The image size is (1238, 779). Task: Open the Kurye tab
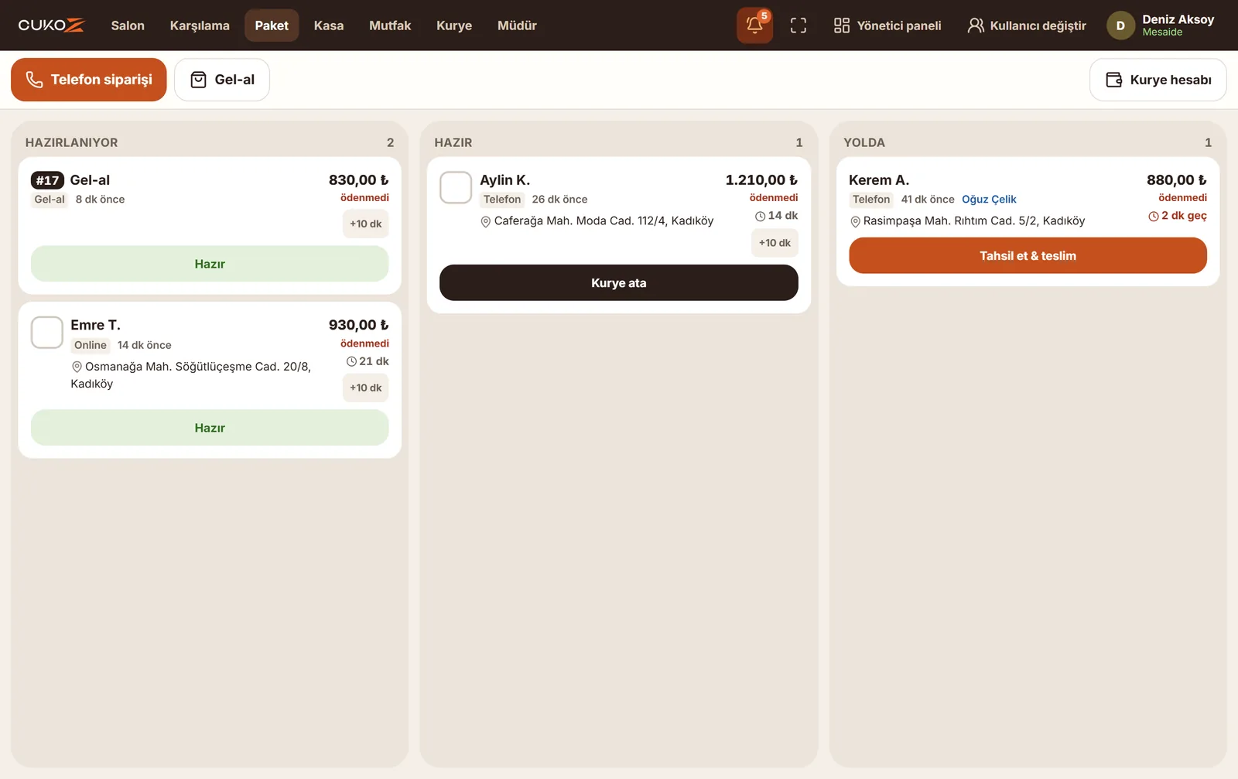[454, 26]
